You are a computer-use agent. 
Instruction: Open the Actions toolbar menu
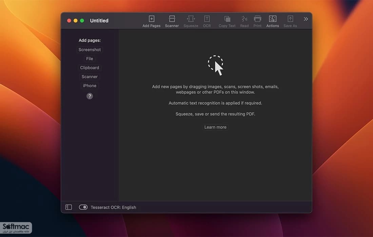(x=272, y=21)
